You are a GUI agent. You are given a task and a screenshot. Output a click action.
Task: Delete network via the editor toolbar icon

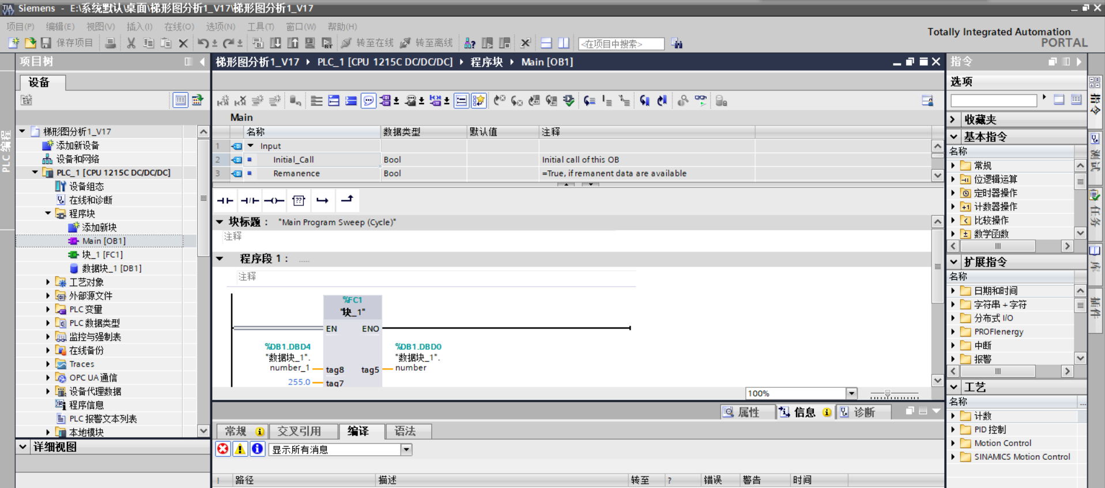240,101
